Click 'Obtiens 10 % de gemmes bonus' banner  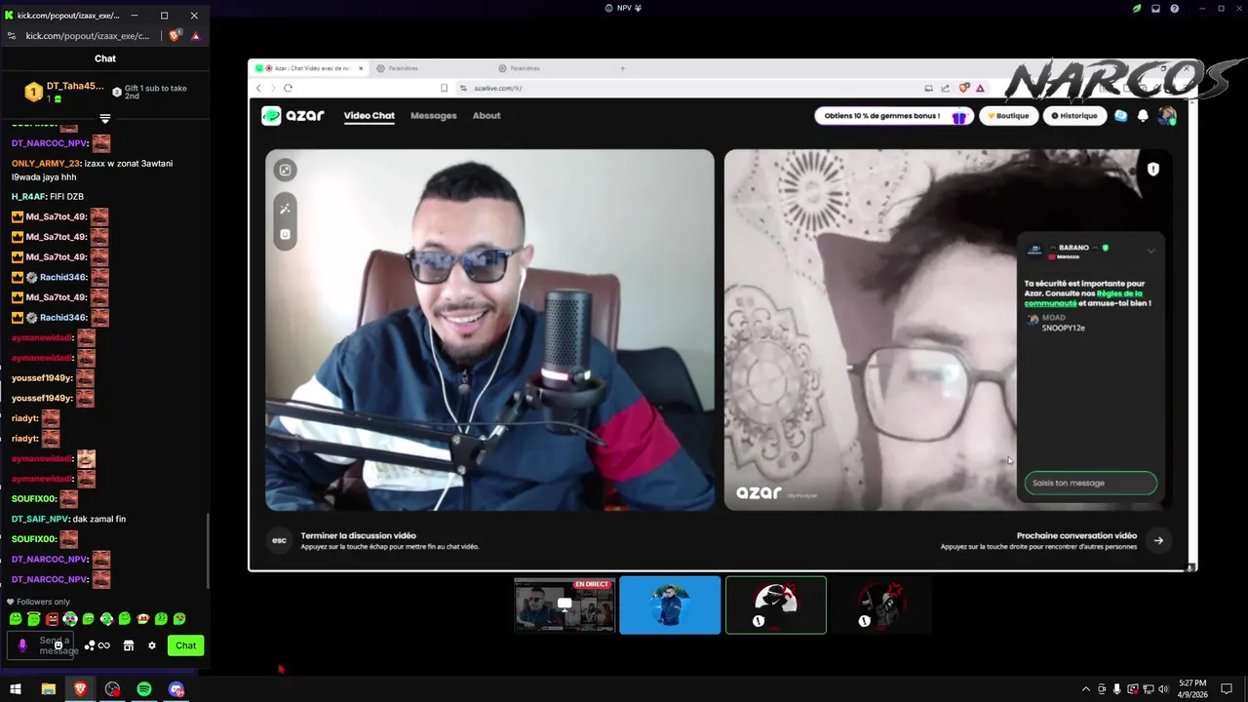click(x=893, y=116)
